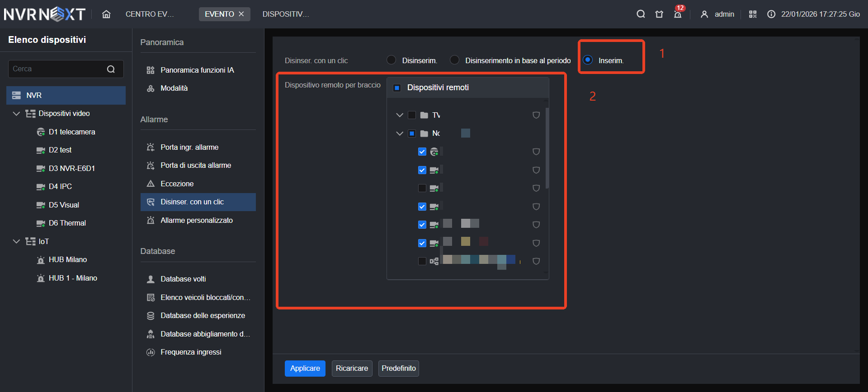Image resolution: width=868 pixels, height=392 pixels.
Task: Click shield icon on last device row
Action: (x=536, y=261)
